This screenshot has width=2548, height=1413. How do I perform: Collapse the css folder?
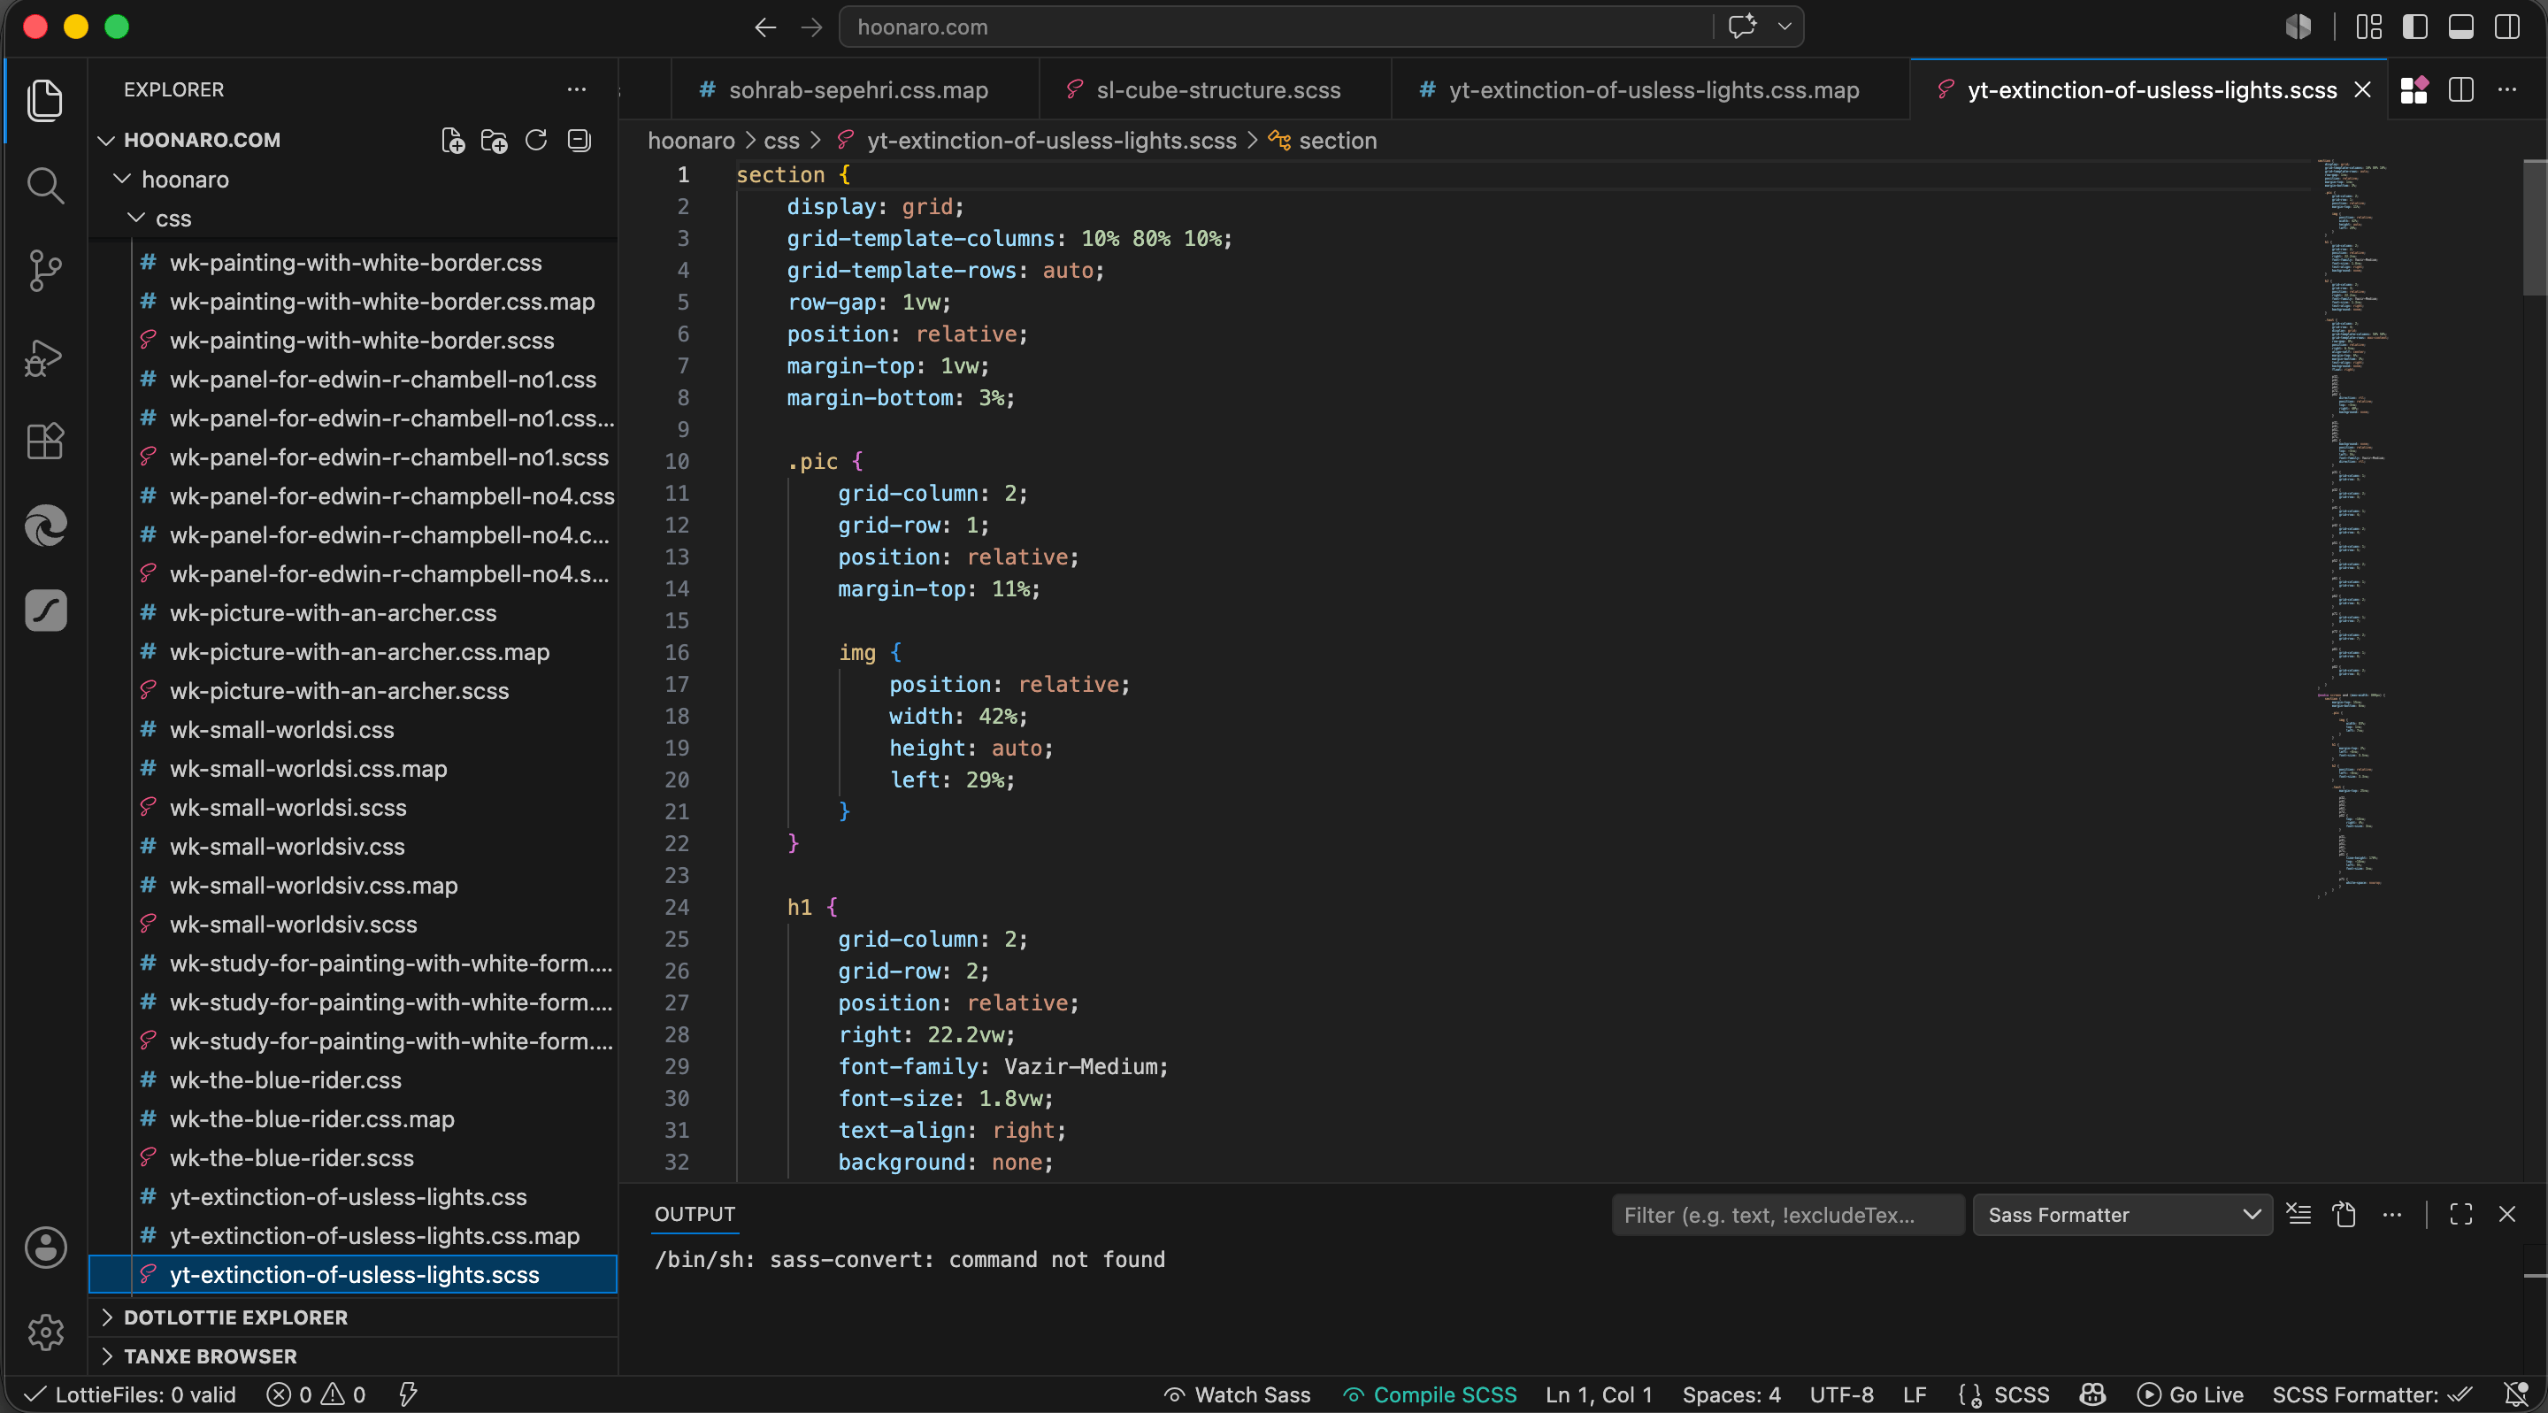(x=173, y=219)
